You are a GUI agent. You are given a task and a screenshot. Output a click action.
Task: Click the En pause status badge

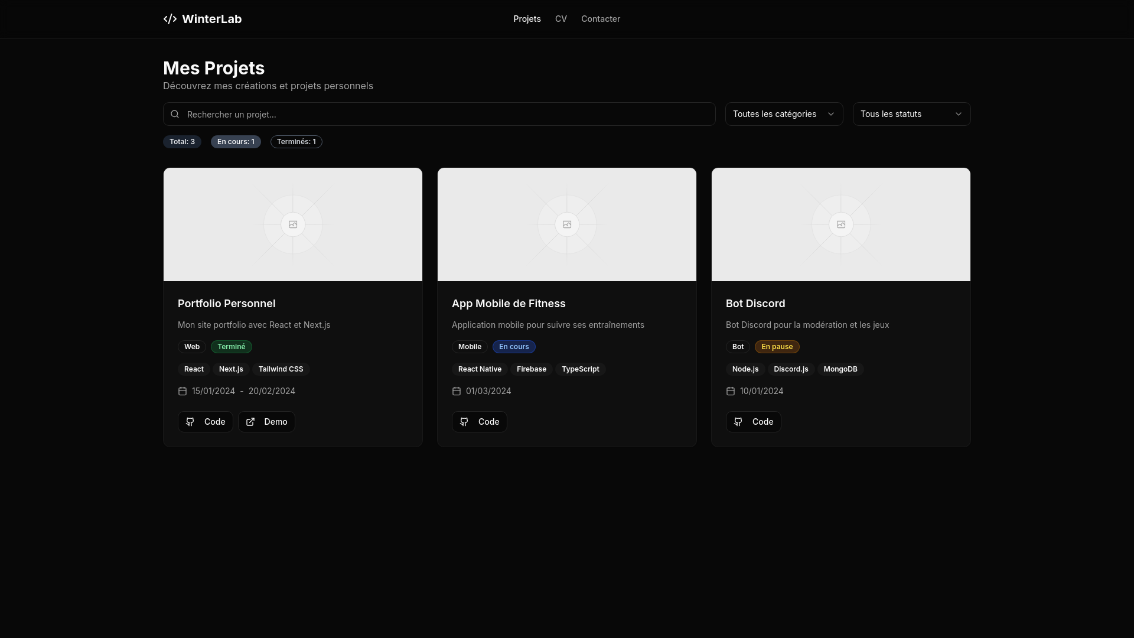(777, 347)
